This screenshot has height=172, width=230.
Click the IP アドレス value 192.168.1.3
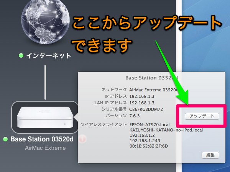(x=142, y=96)
